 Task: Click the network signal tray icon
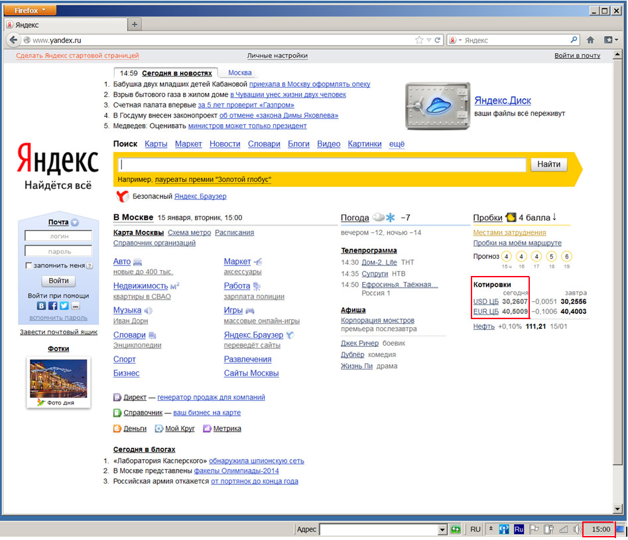pyautogui.click(x=564, y=529)
